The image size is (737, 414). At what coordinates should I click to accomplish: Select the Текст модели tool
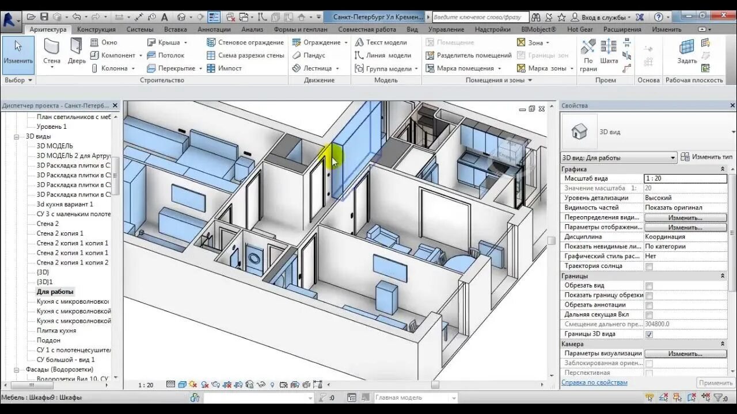click(x=381, y=42)
